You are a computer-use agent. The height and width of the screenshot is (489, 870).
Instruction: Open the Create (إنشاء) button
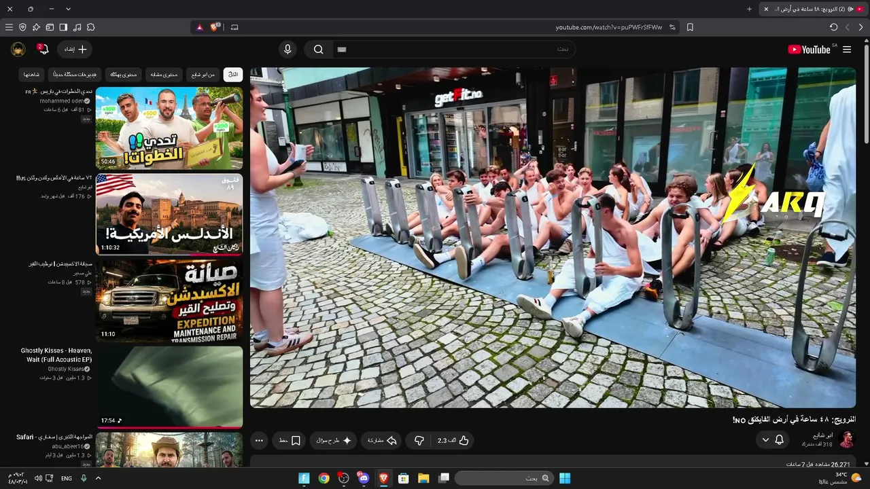[75, 50]
